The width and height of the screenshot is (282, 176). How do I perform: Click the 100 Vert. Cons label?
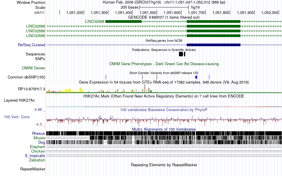point(17,117)
